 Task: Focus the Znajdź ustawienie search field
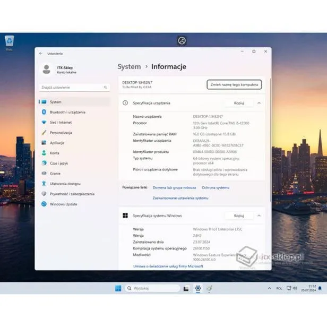pos(74,88)
